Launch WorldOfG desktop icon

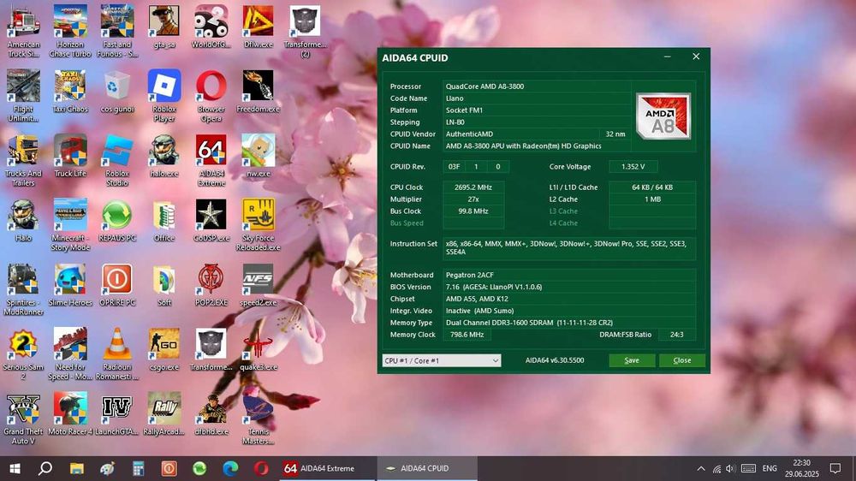point(211,27)
